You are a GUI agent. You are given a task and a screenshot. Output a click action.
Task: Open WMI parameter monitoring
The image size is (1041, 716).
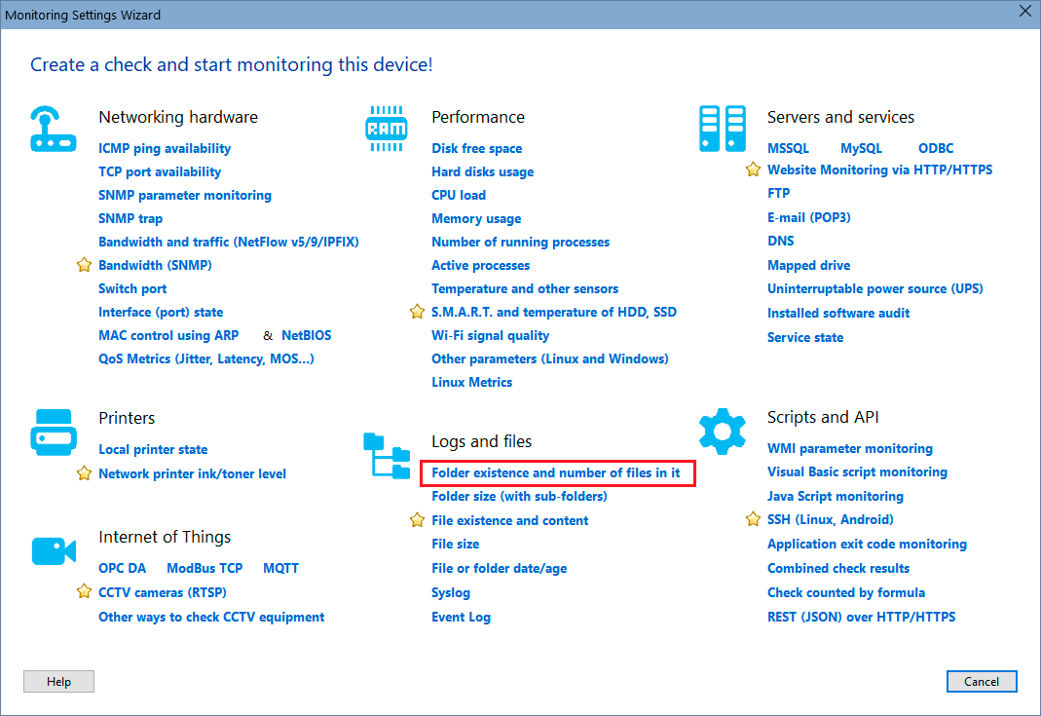coord(850,448)
